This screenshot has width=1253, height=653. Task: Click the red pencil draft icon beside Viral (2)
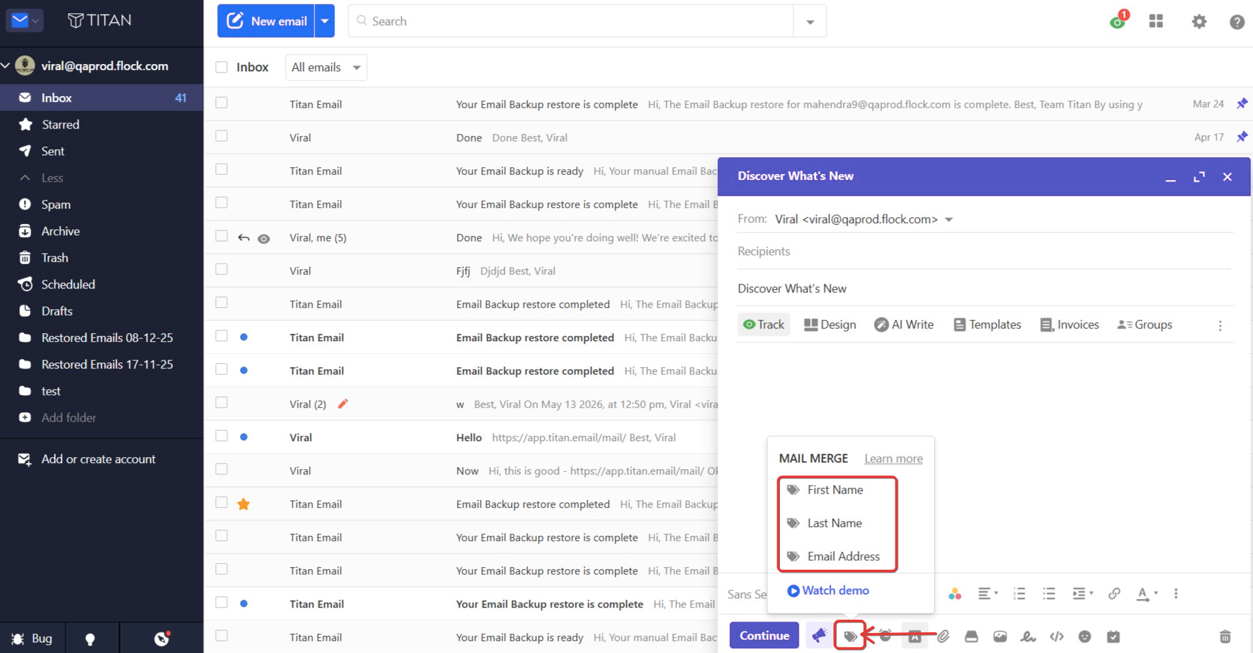(343, 404)
